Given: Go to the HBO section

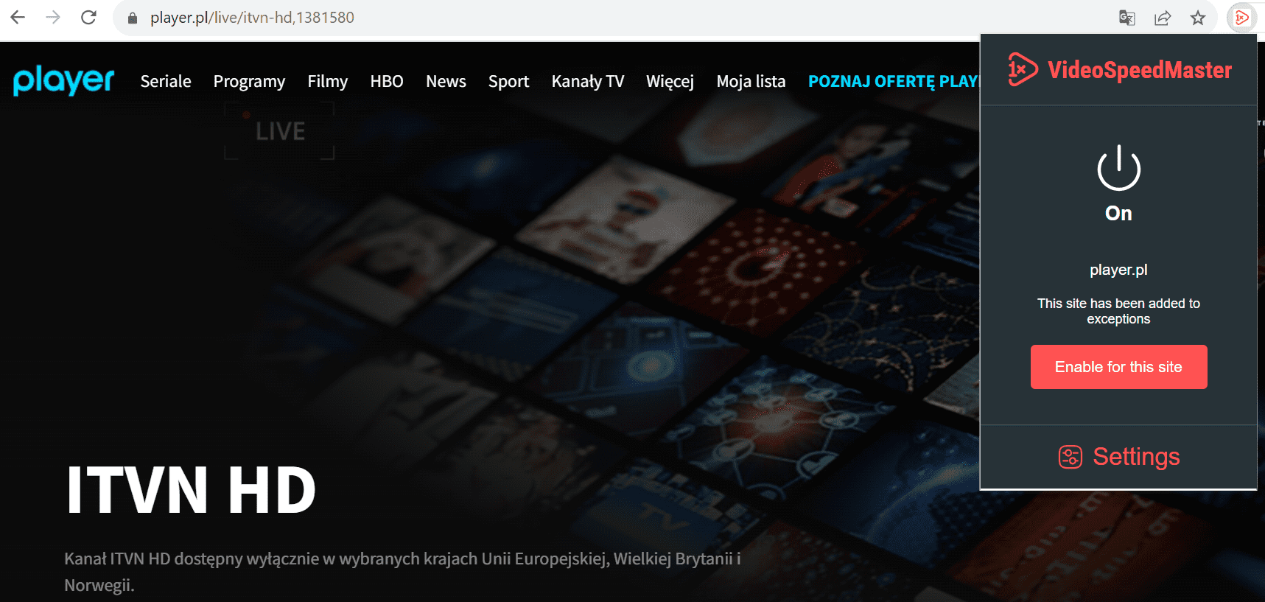Looking at the screenshot, I should (x=387, y=81).
